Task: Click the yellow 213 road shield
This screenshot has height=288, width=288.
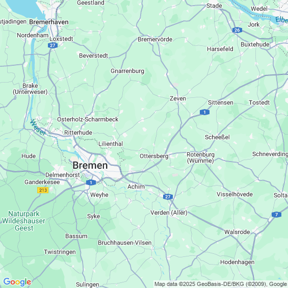Action: coord(43,190)
